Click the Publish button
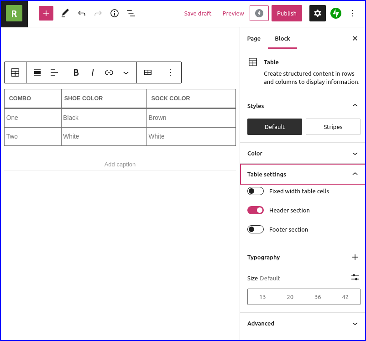This screenshot has height=341, width=366. pyautogui.click(x=287, y=13)
